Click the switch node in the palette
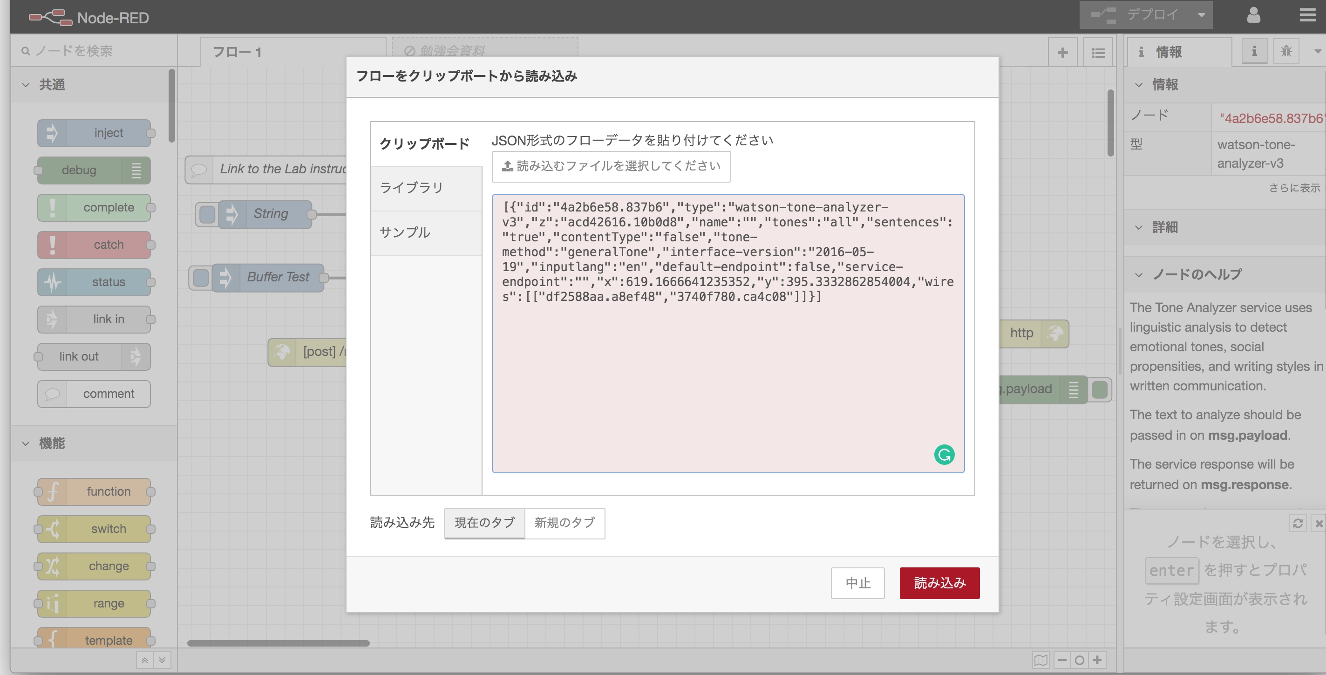Viewport: 1326px width, 675px height. click(94, 529)
